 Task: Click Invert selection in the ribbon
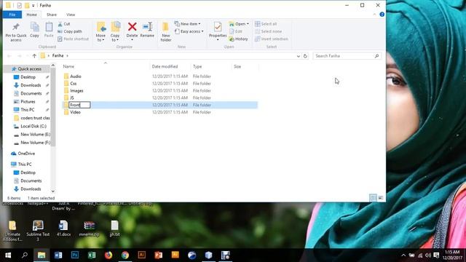tap(272, 39)
